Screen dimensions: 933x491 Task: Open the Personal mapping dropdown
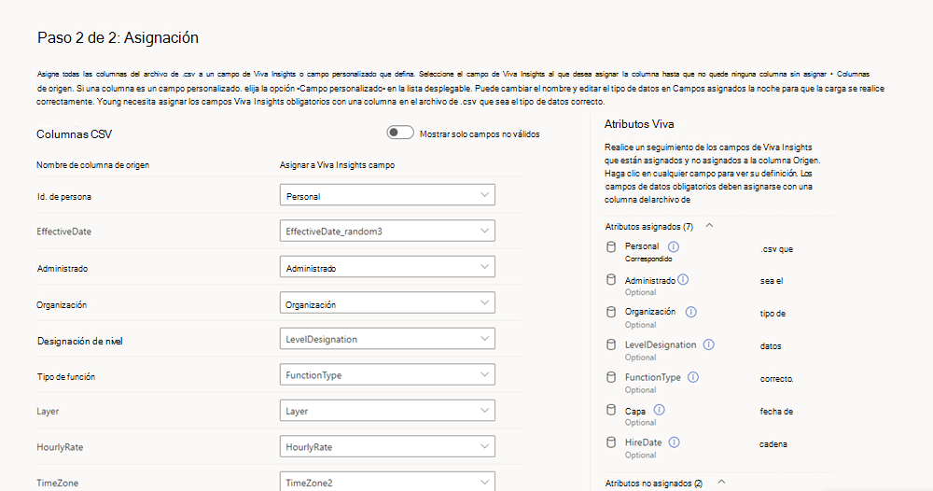(x=387, y=195)
